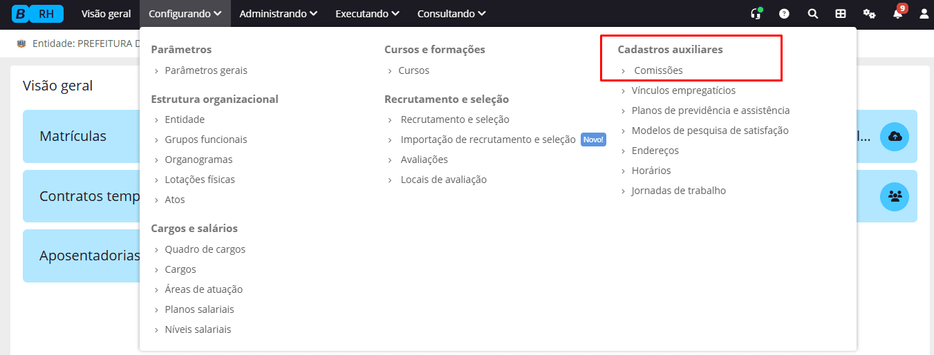
Task: Collapse the Configurando dropdown menu
Action: pyautogui.click(x=185, y=13)
